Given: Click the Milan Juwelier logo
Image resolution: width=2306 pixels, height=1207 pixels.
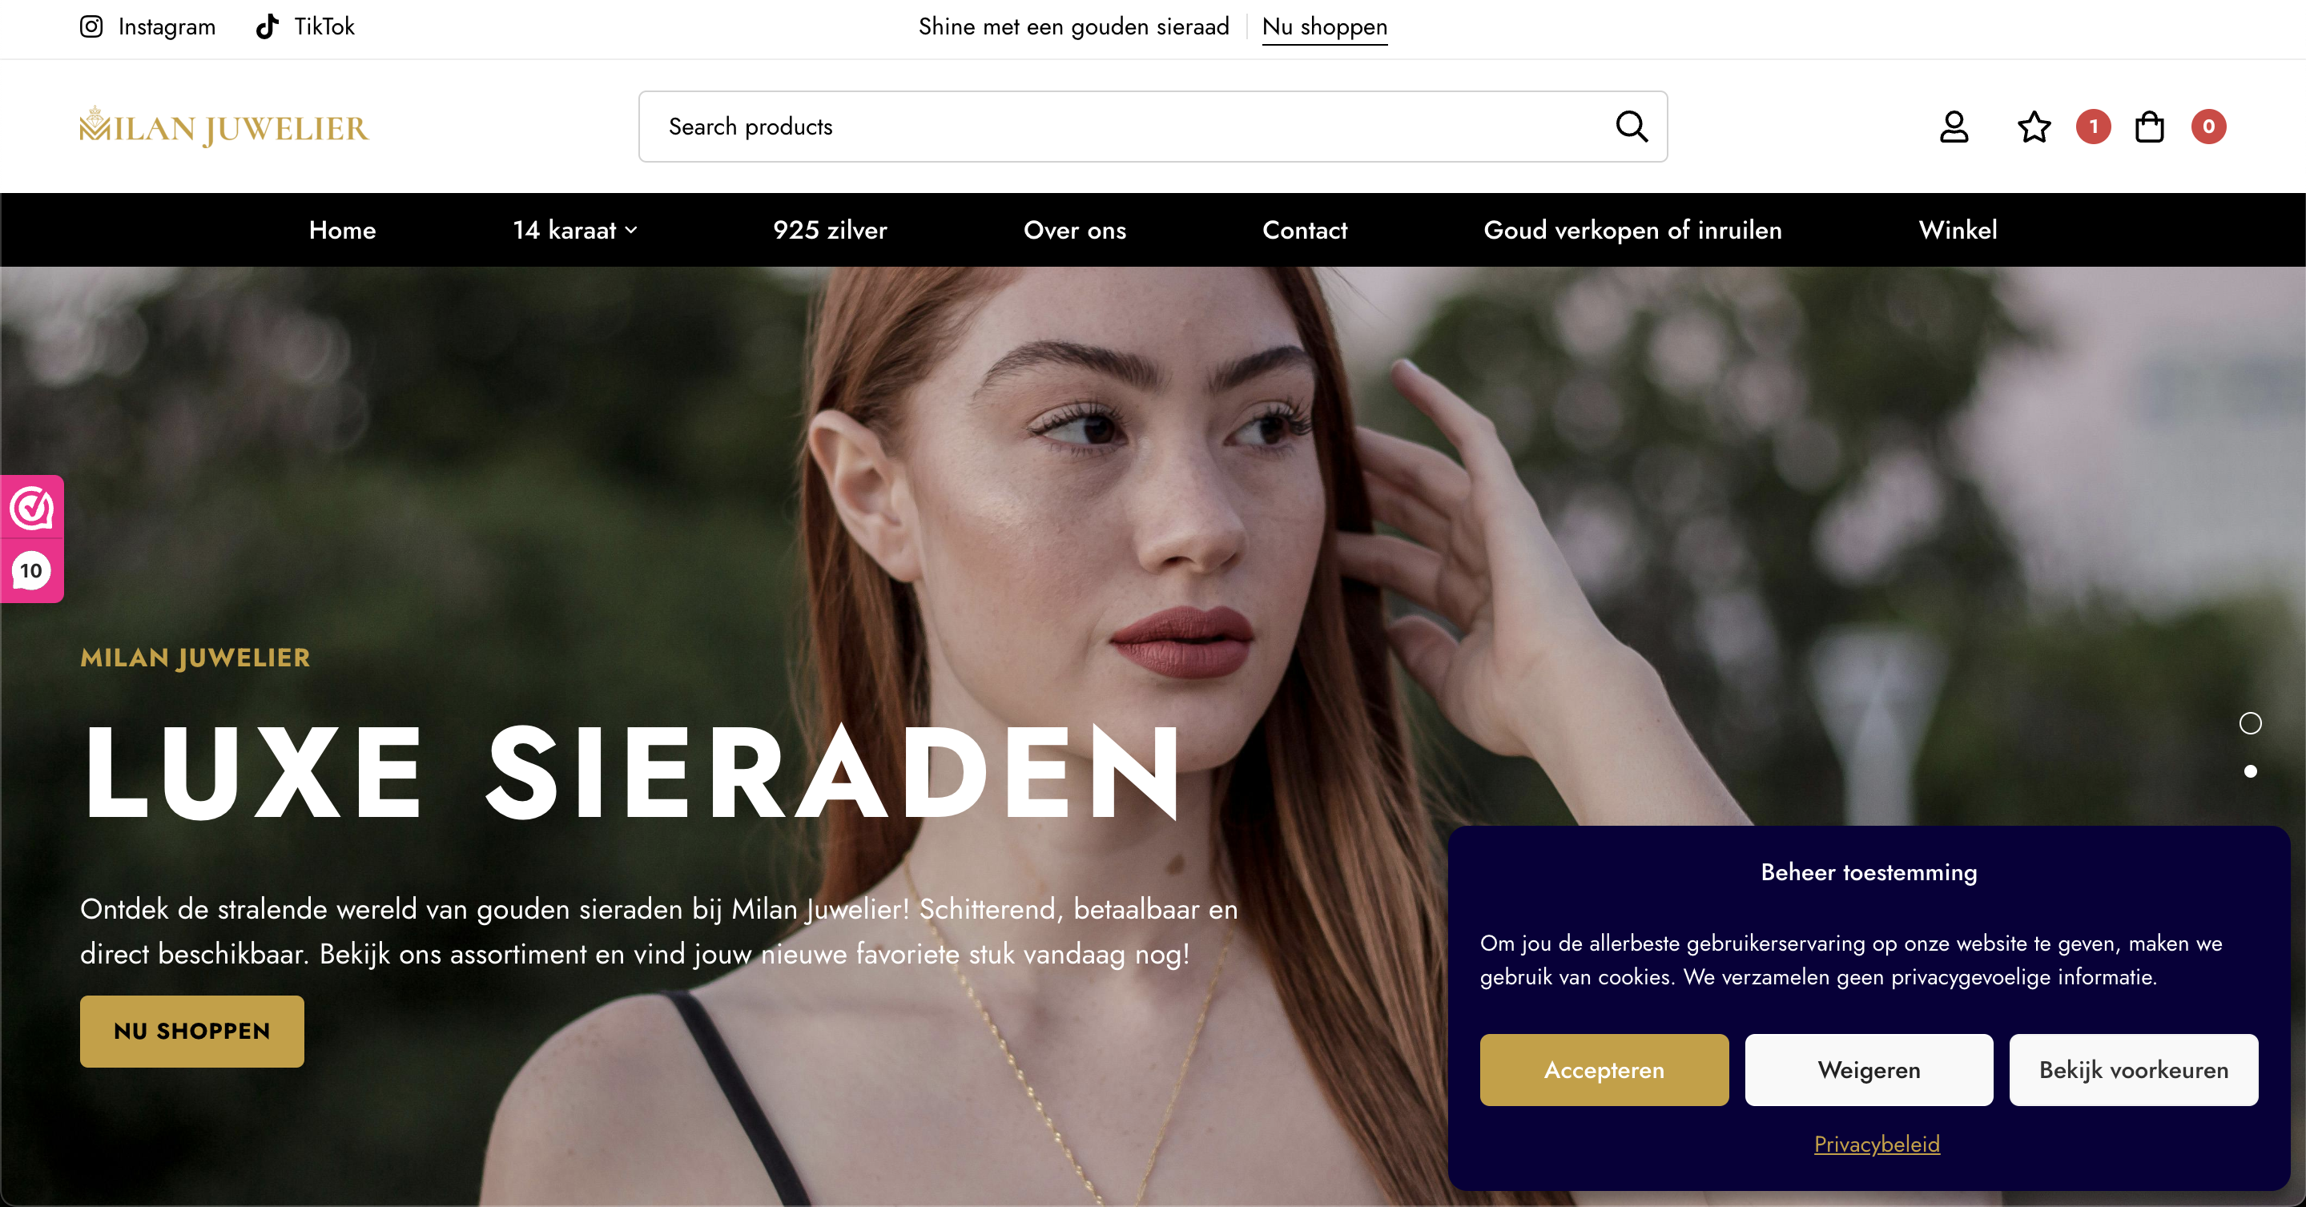Looking at the screenshot, I should (223, 127).
